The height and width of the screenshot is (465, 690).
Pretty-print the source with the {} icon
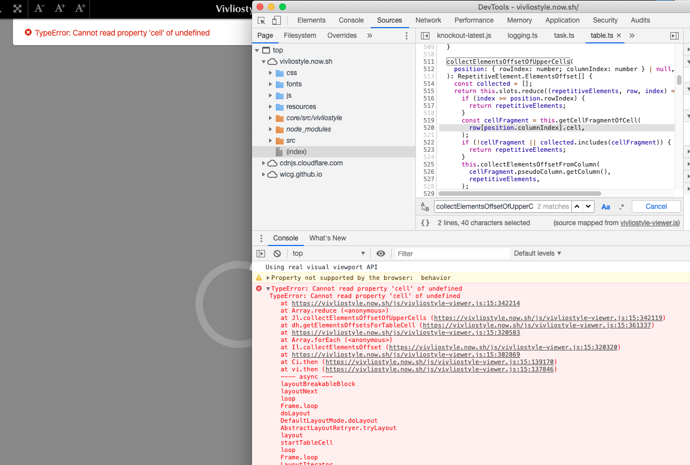(x=424, y=222)
